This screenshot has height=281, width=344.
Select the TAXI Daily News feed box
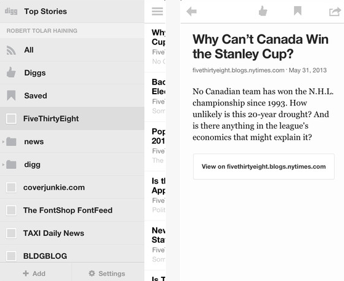tap(11, 233)
